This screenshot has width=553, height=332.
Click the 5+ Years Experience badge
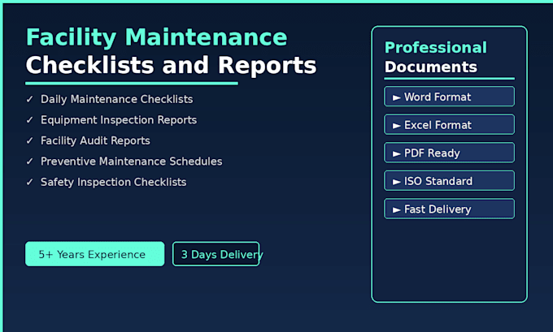click(94, 254)
